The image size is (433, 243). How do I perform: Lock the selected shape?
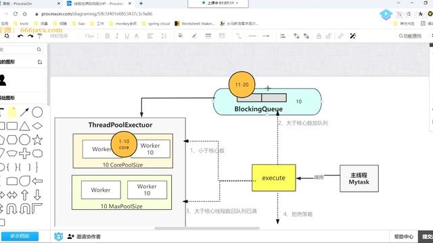tap(319, 36)
